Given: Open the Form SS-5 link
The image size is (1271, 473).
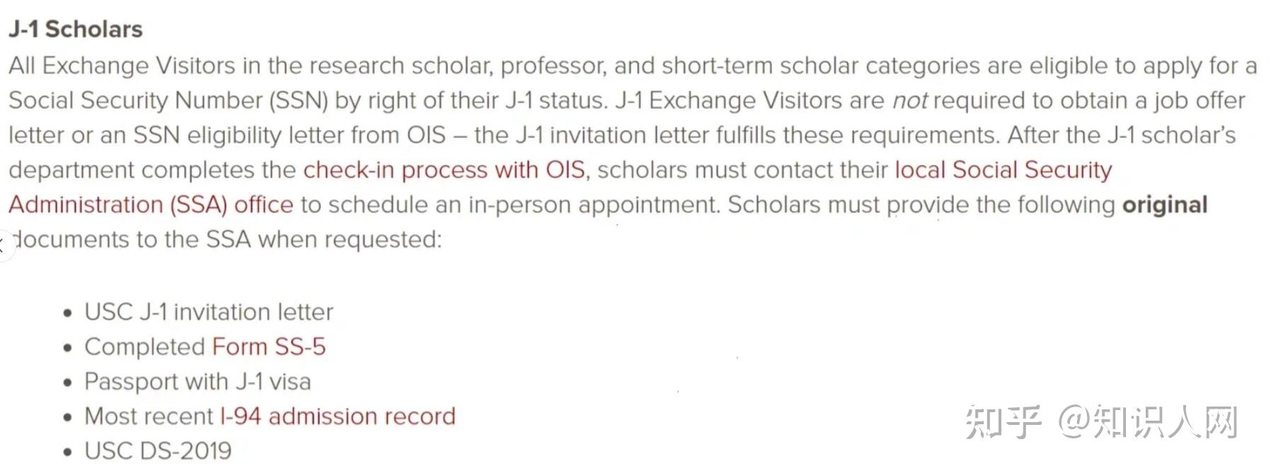Looking at the screenshot, I should click(x=269, y=347).
